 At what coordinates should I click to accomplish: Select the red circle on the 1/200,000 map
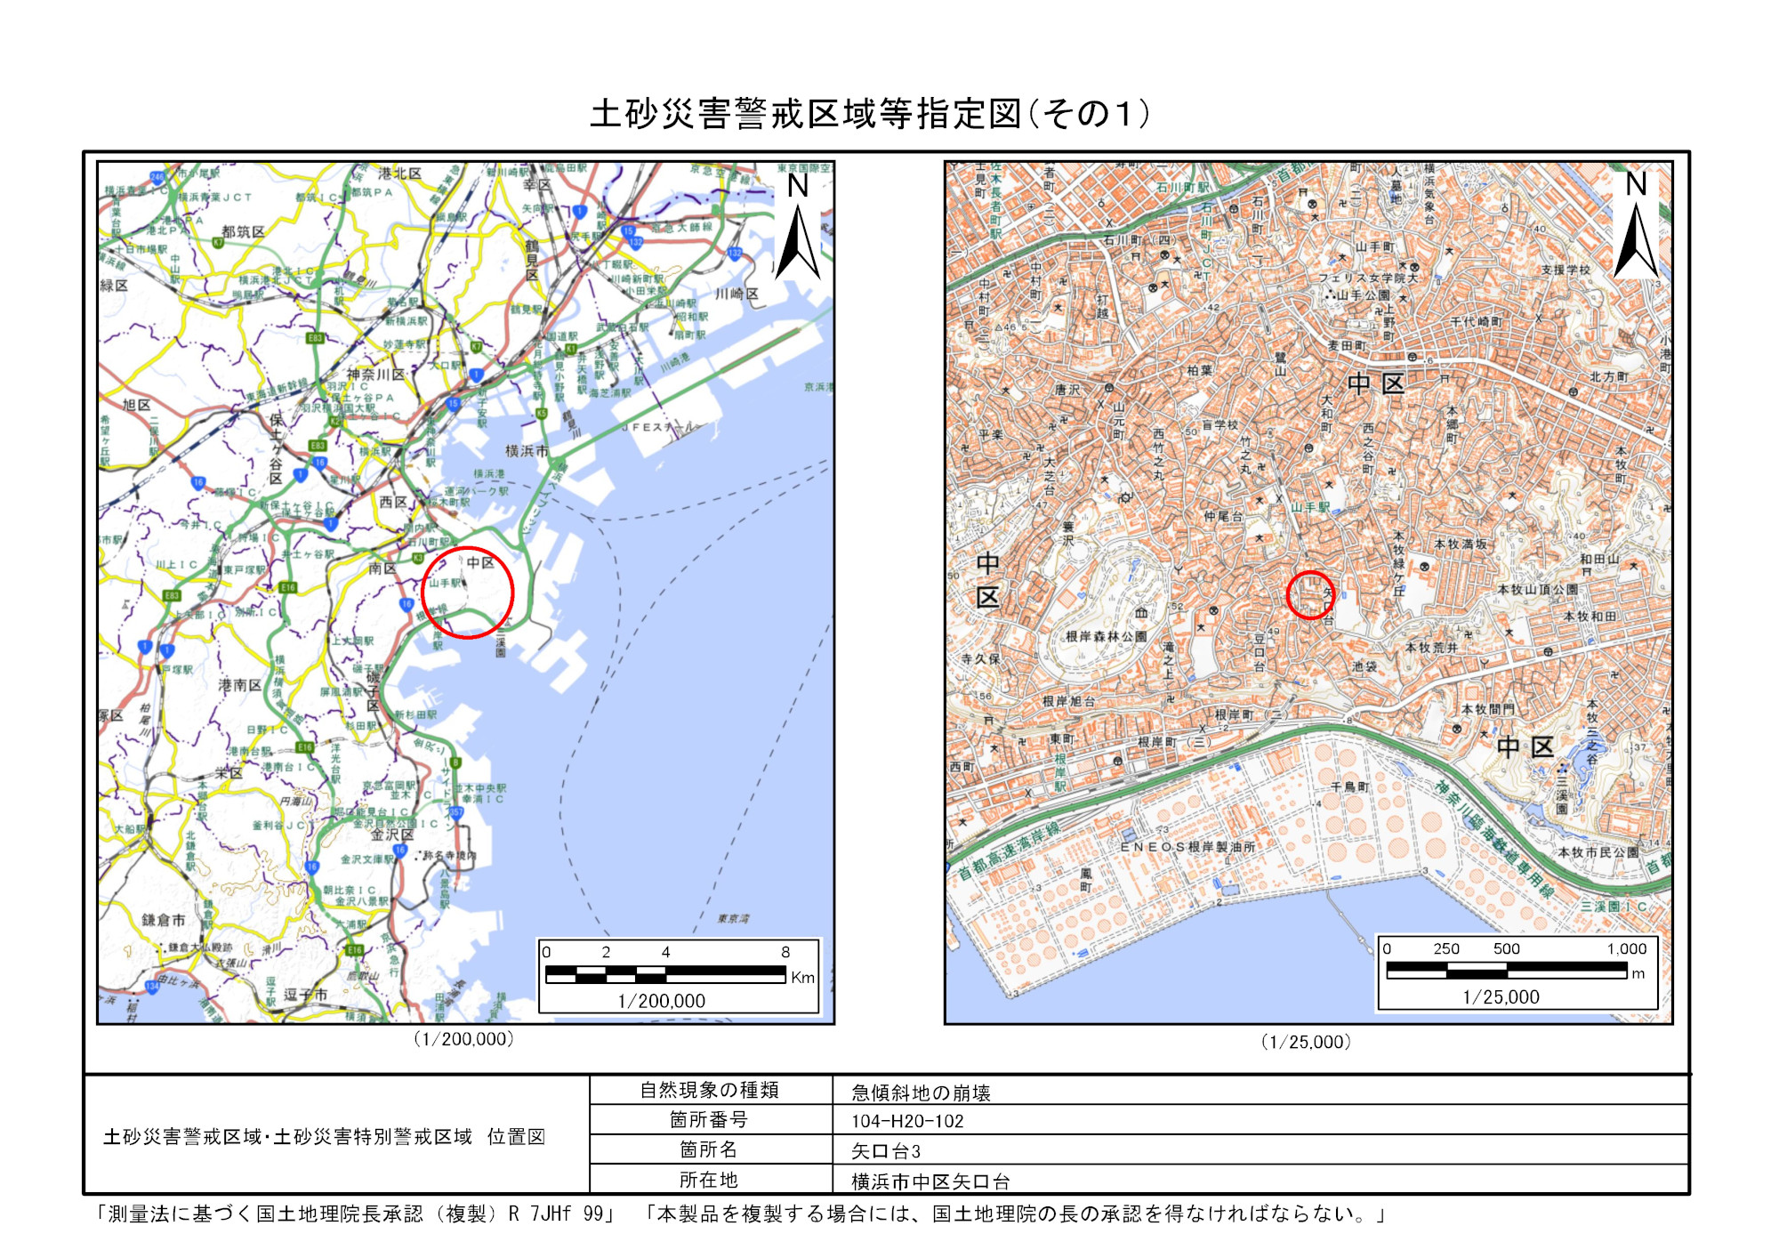[x=468, y=593]
